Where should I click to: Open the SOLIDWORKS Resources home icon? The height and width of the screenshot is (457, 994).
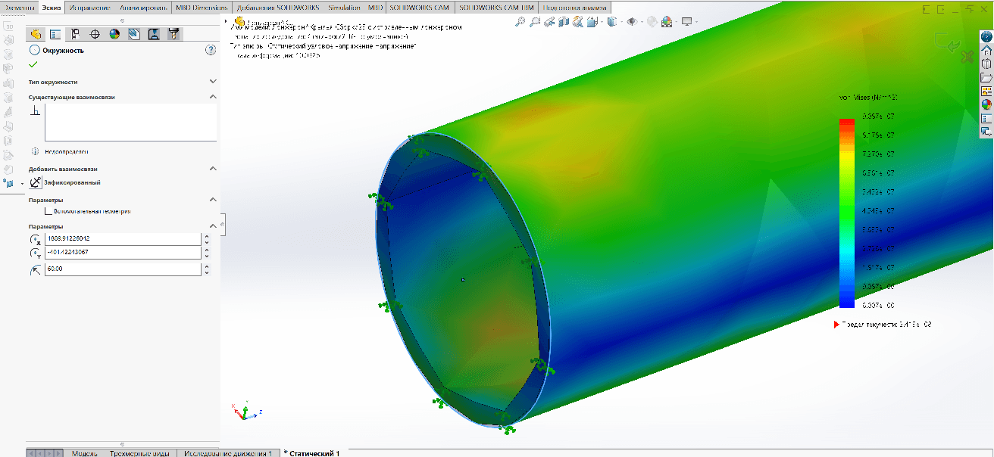(986, 49)
